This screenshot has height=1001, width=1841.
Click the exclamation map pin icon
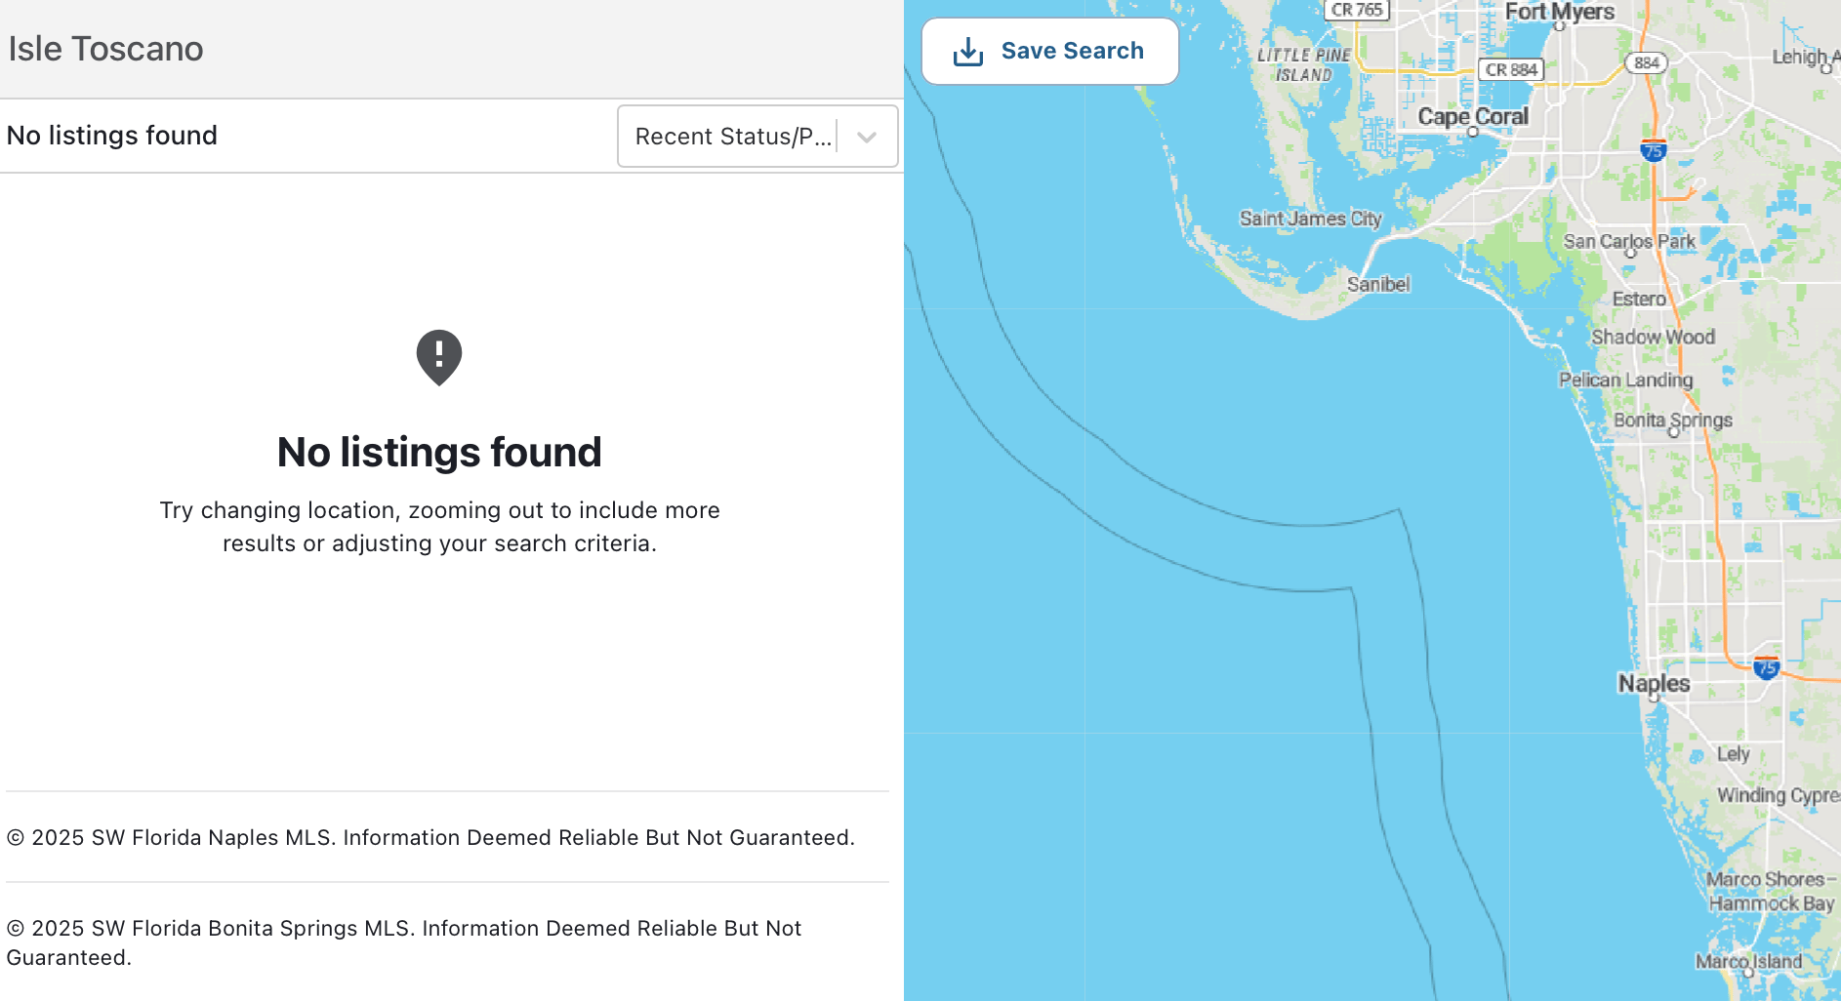click(439, 357)
